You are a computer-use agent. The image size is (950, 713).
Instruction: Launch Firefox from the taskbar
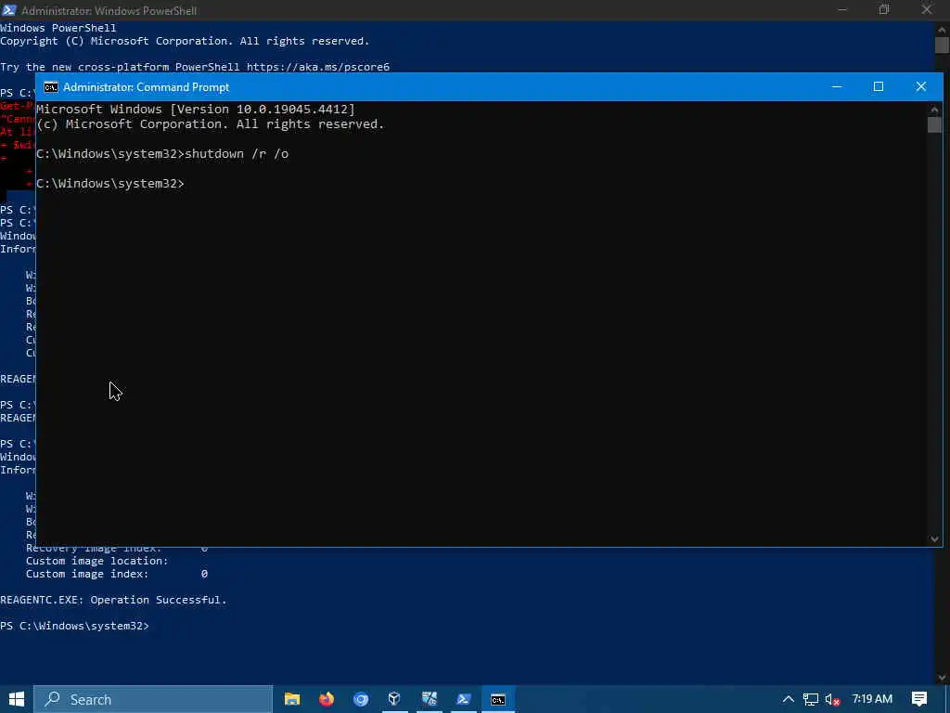tap(327, 699)
